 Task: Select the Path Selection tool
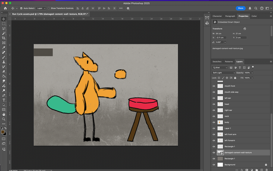pos(4,105)
